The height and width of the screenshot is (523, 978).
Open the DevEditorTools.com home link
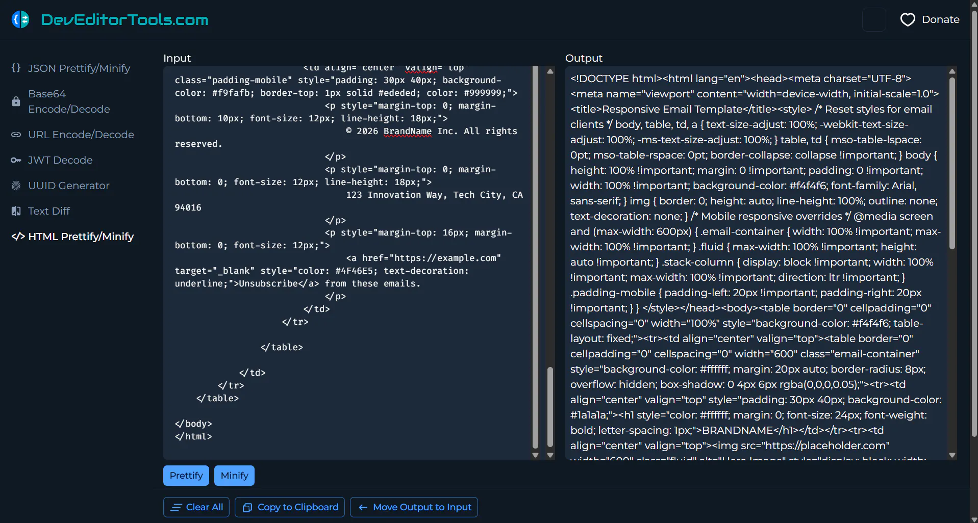point(124,19)
